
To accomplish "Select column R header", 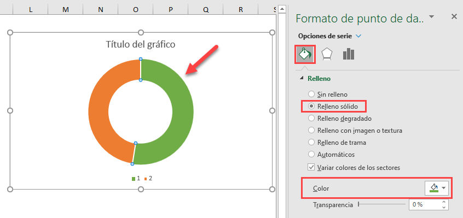I will tap(241, 9).
